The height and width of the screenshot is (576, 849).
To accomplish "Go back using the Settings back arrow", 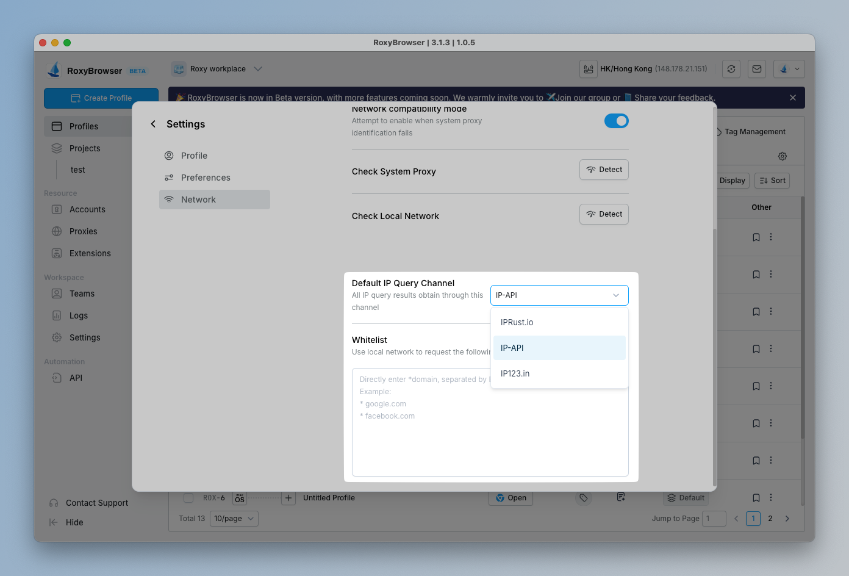I will [x=153, y=124].
